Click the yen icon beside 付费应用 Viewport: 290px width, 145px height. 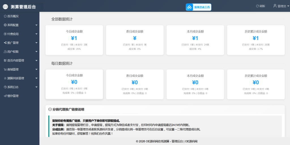(5, 34)
